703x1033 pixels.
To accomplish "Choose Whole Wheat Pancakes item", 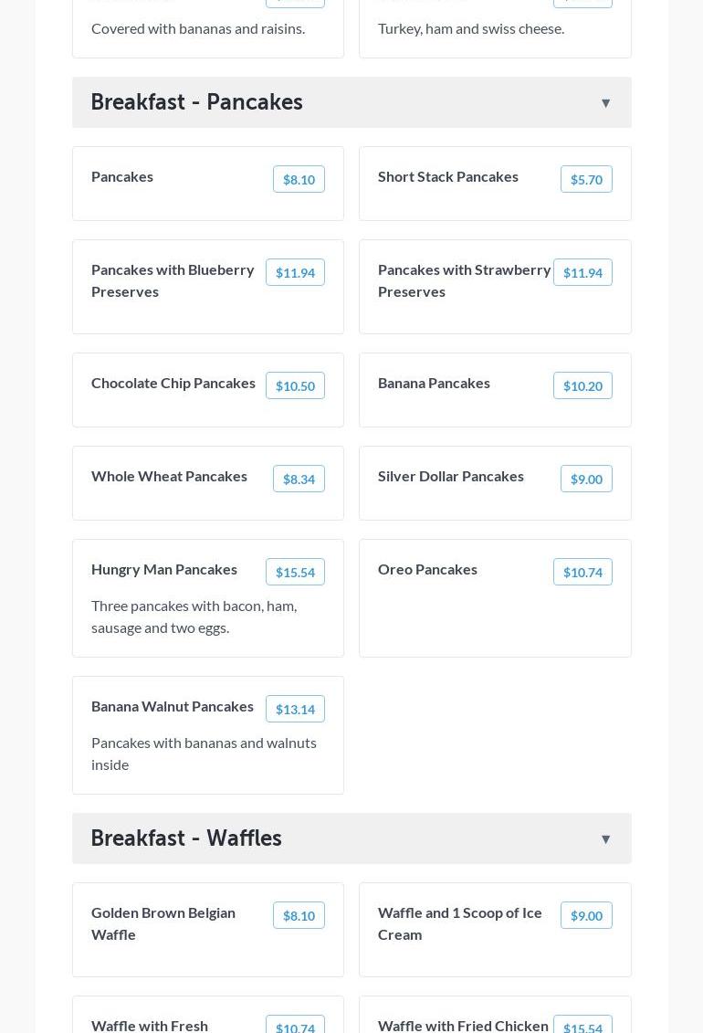I will [x=169, y=476].
